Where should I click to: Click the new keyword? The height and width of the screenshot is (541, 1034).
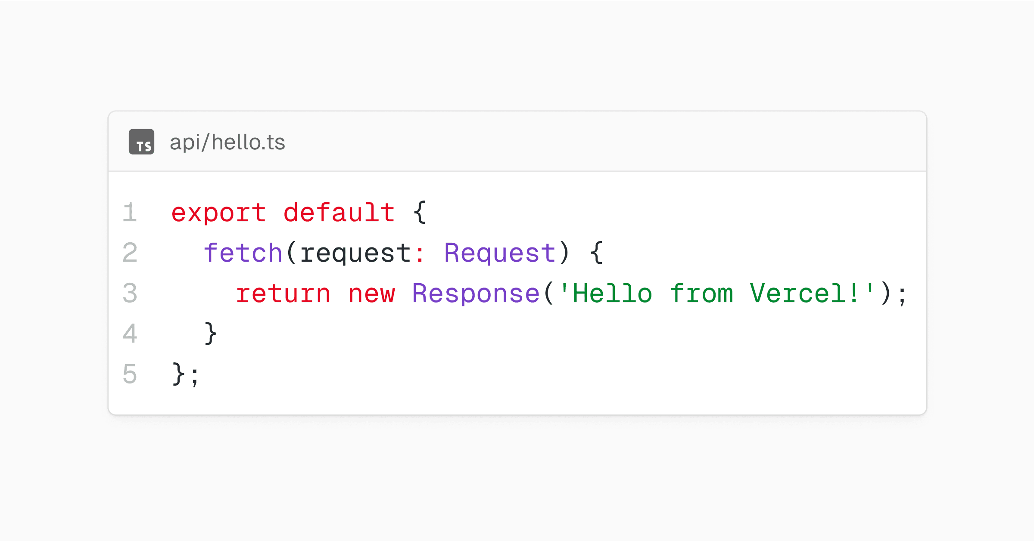point(371,294)
